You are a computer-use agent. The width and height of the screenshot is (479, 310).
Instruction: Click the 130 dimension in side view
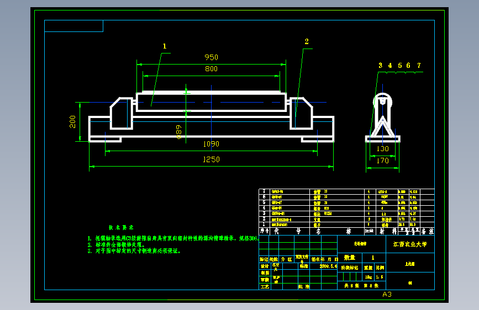click(382, 148)
